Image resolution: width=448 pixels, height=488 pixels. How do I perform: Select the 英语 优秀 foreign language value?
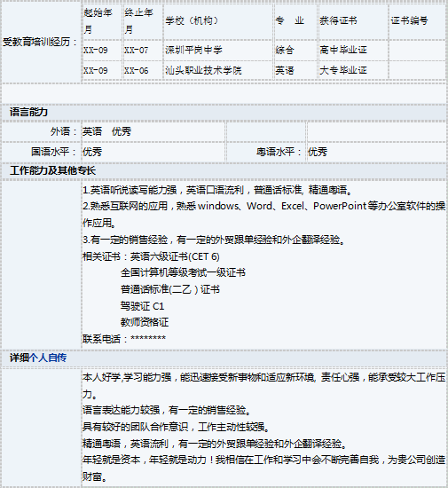(x=106, y=131)
